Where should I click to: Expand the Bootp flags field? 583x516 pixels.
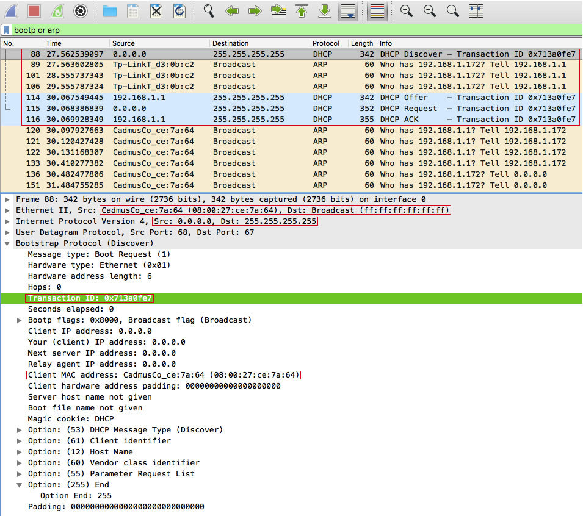tap(19, 320)
